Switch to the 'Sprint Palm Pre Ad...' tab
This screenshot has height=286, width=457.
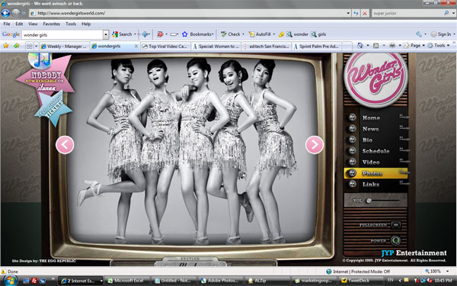click(317, 46)
